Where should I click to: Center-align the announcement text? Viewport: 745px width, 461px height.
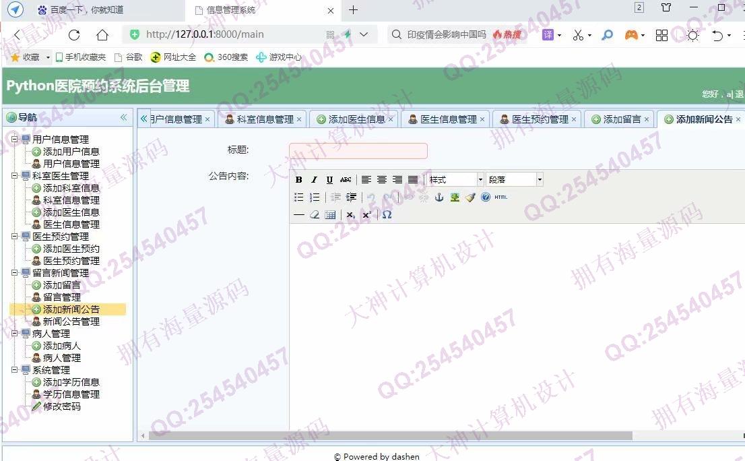[x=381, y=180]
